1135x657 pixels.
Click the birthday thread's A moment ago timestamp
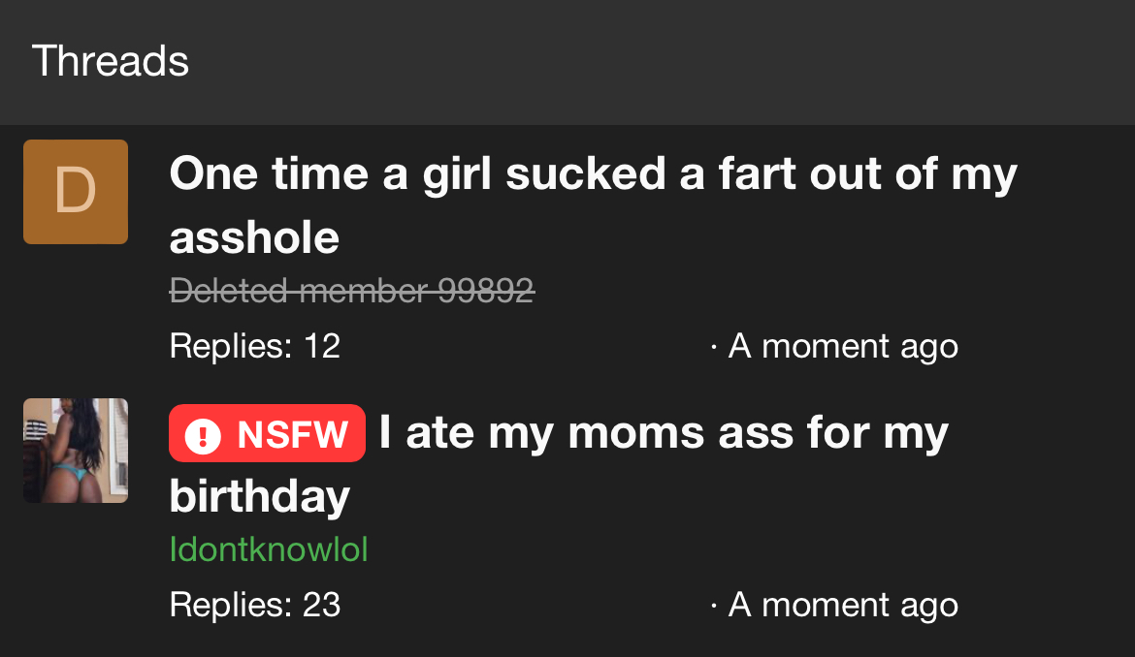click(842, 605)
